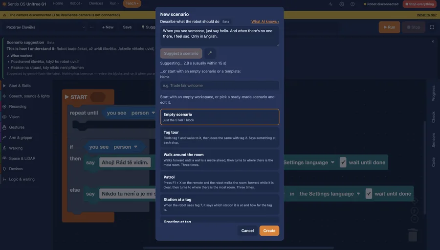
Task: Click the Stop everything button
Action: click(419, 4)
